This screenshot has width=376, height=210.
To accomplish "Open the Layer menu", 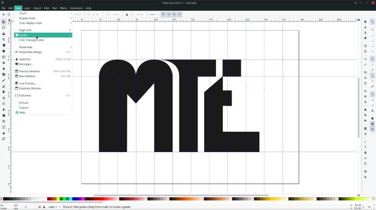I will [x=27, y=8].
